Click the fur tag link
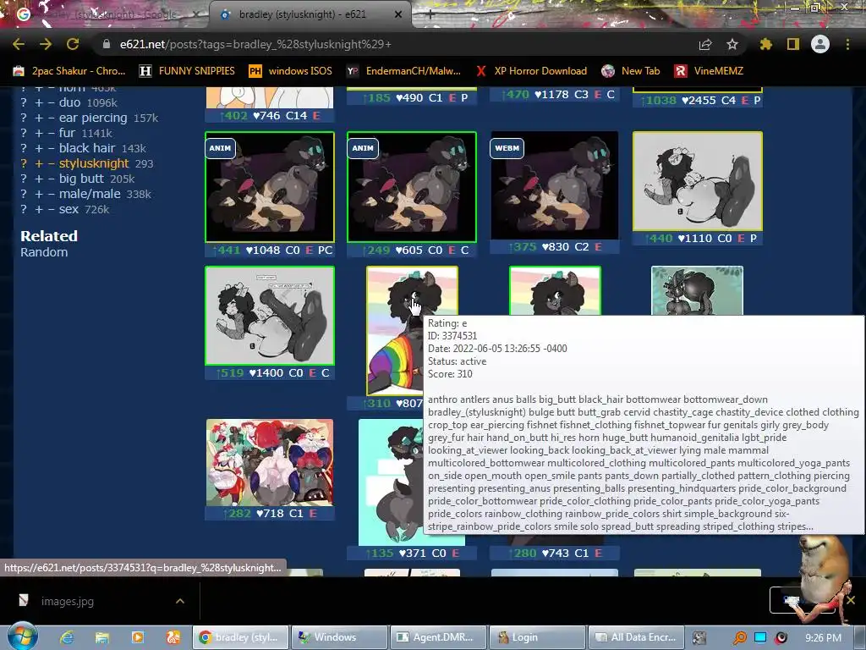This screenshot has width=866, height=650. click(67, 133)
